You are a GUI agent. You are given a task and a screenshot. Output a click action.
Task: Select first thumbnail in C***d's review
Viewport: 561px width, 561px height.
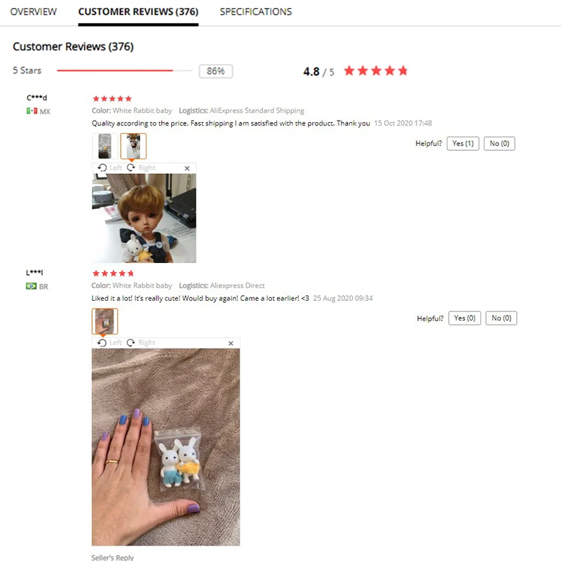click(x=104, y=146)
